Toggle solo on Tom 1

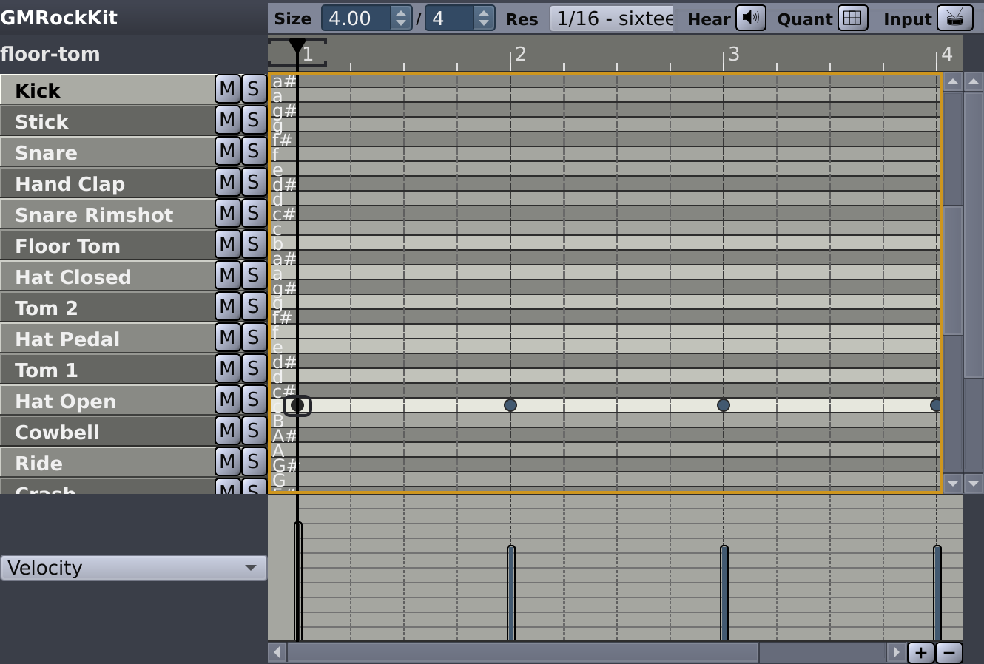tap(254, 368)
